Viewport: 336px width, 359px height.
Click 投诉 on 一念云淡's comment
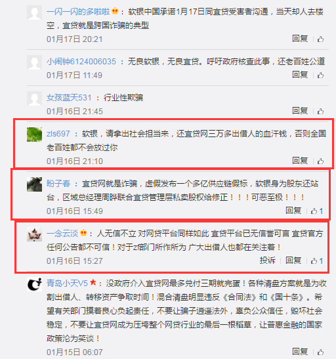pyautogui.click(x=267, y=261)
